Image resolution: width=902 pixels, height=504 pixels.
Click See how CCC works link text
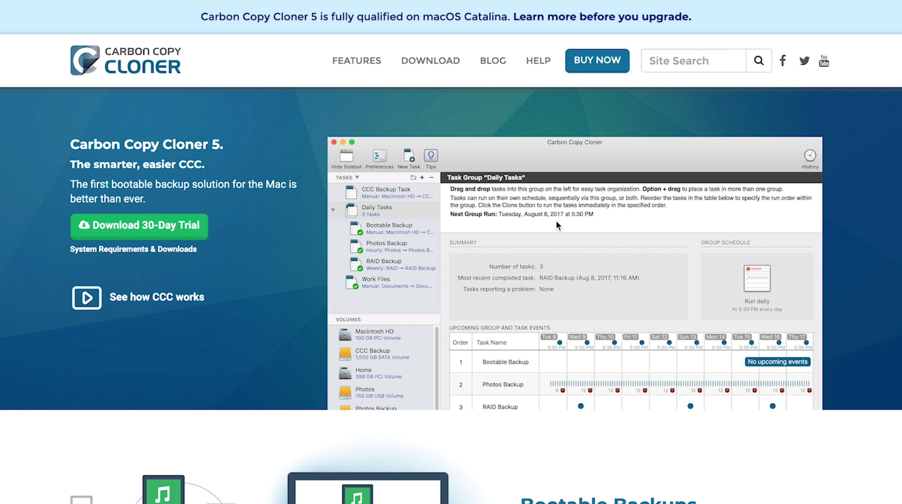coord(157,297)
